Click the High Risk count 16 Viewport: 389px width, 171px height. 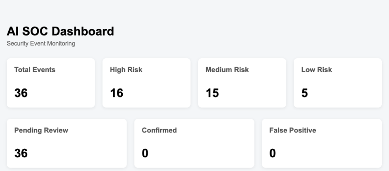(117, 93)
